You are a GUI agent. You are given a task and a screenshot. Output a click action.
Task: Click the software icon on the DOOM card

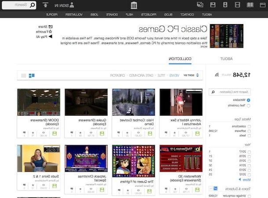[54, 134]
